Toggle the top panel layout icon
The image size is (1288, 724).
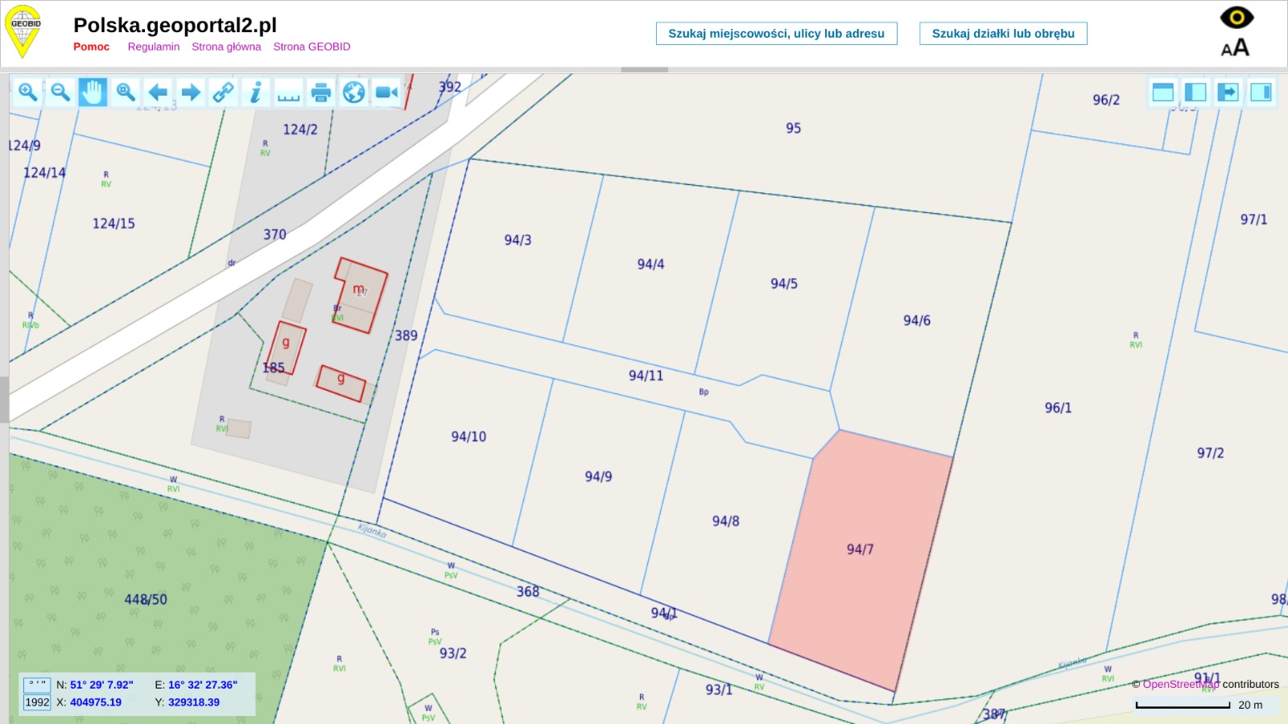[x=1162, y=93]
